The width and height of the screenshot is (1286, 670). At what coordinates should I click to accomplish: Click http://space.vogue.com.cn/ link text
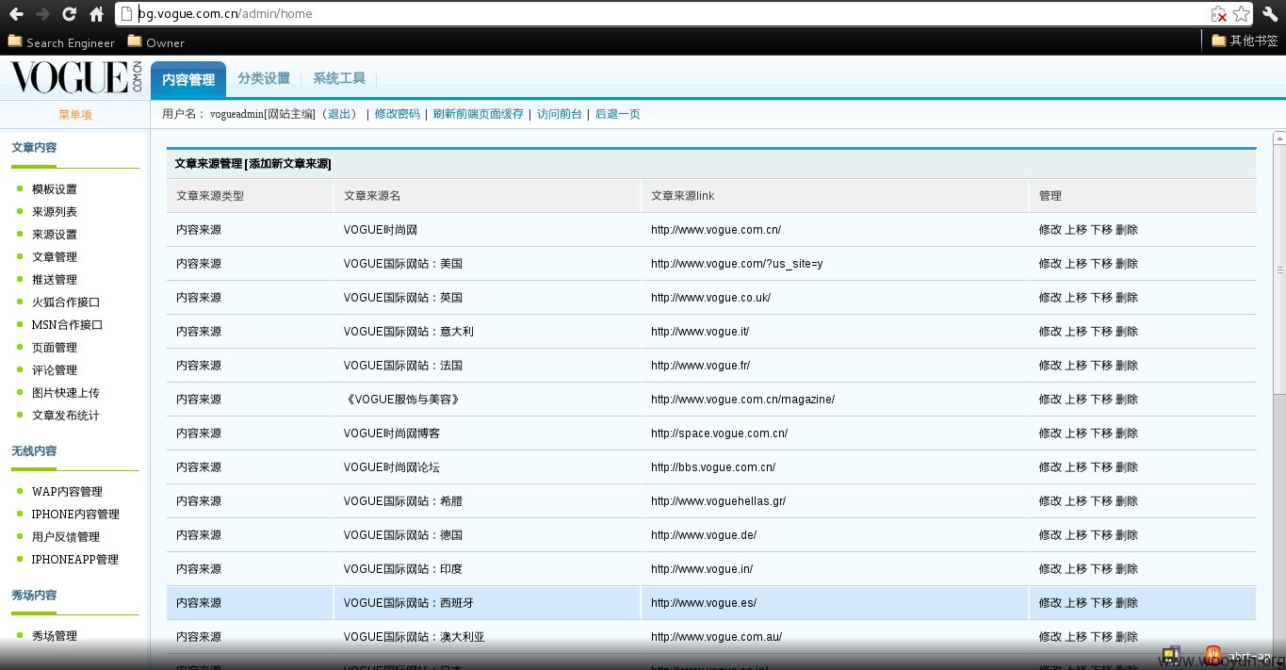coord(719,433)
